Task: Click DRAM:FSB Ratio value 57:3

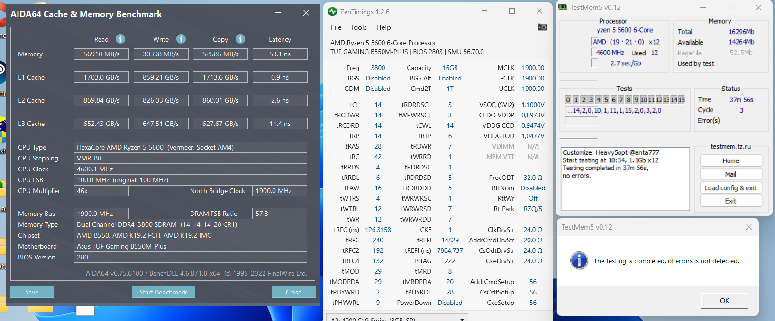Action: pos(280,214)
